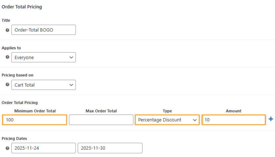Select the empty Max Order Total input
Screen dimensions: 275x157
(101, 120)
